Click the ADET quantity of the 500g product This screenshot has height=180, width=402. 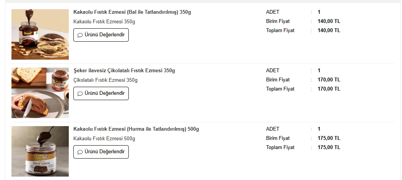[319, 129]
